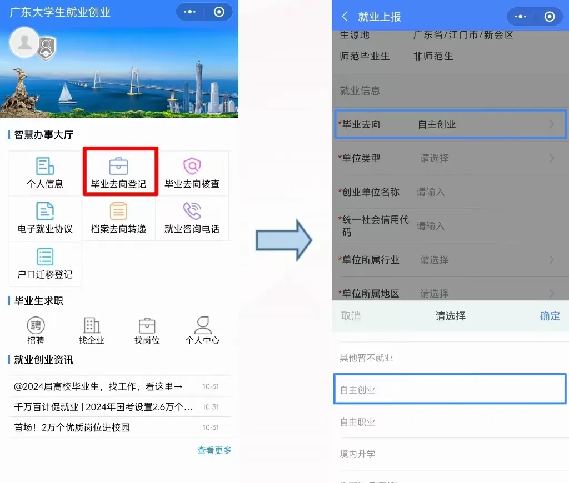Viewport: 569px width, 483px height.
Task: Click 查看更多 news link
Action: pos(214,450)
